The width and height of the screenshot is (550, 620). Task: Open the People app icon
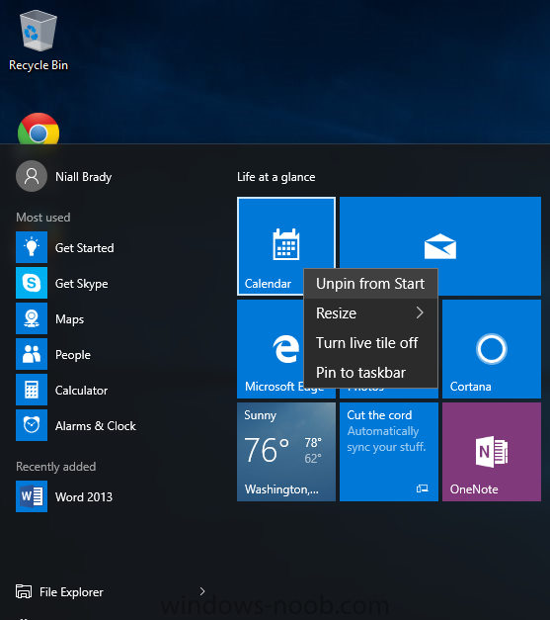coord(32,354)
